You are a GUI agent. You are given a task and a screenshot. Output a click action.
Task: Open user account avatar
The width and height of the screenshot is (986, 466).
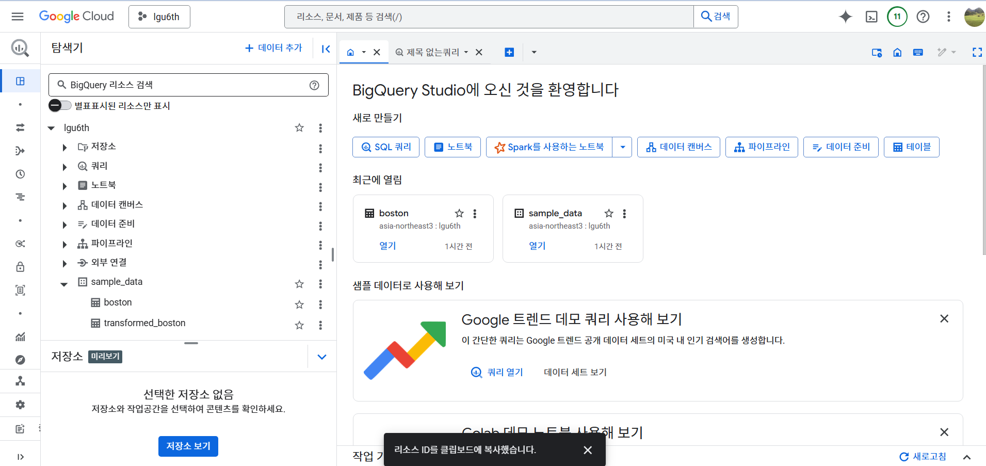pyautogui.click(x=974, y=17)
